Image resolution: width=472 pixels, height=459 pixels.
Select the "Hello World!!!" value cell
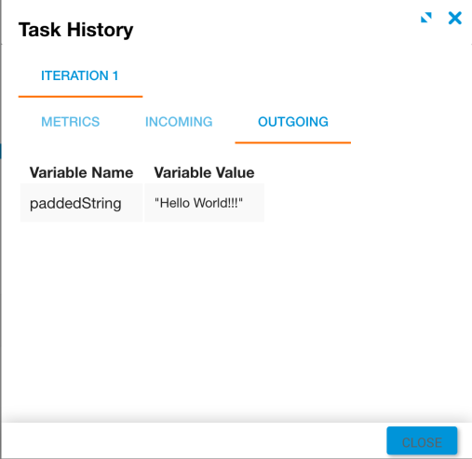(205, 203)
